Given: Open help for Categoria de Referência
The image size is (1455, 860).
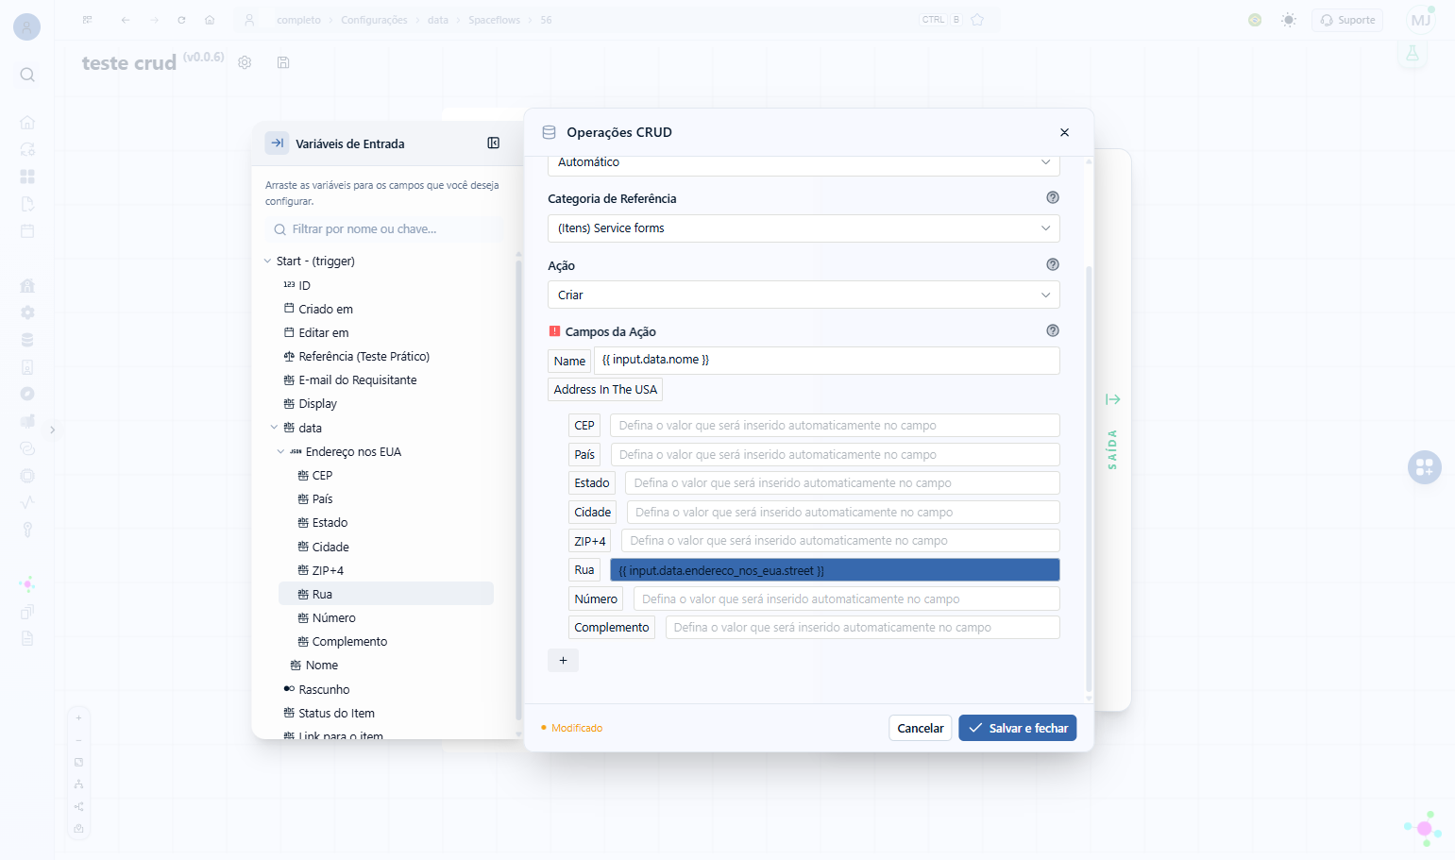Looking at the screenshot, I should pyautogui.click(x=1053, y=197).
